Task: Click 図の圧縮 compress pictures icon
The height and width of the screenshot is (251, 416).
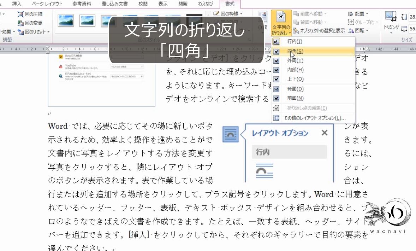Action: click(x=21, y=14)
